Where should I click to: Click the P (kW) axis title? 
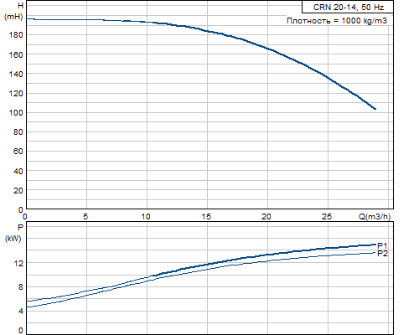point(13,233)
